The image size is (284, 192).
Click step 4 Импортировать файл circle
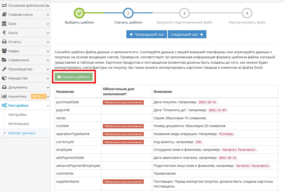247,13
